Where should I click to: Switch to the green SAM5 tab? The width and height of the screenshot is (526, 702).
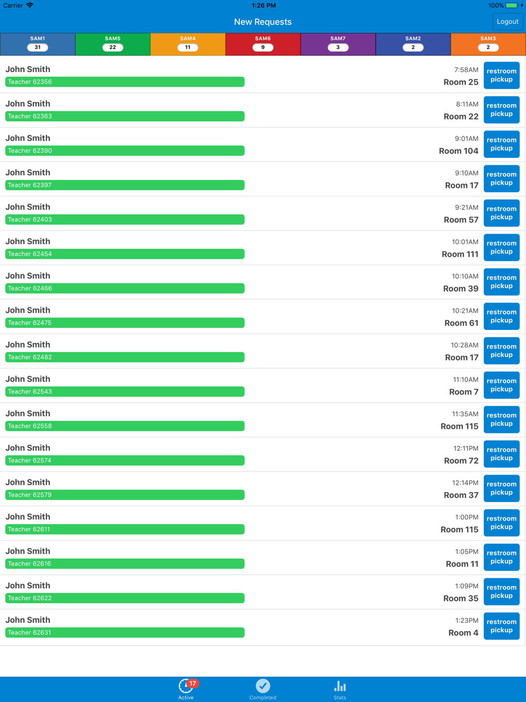[113, 44]
